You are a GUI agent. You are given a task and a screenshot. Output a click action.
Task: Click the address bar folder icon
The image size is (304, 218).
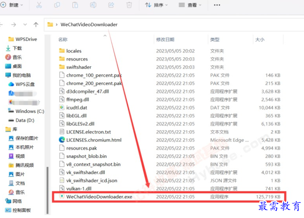pos(50,25)
